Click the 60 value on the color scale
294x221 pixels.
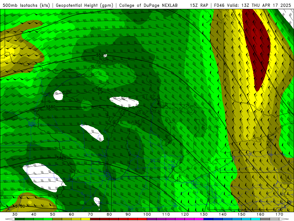pyautogui.click(x=71, y=214)
